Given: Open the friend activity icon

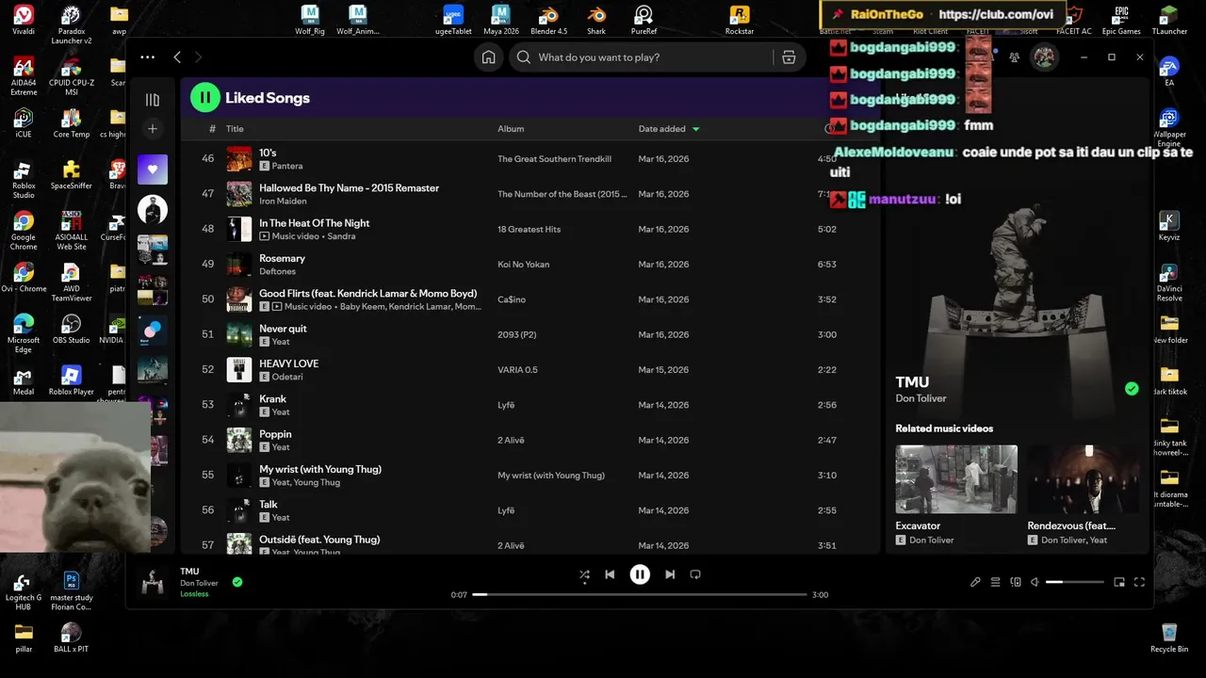Looking at the screenshot, I should 1014,57.
